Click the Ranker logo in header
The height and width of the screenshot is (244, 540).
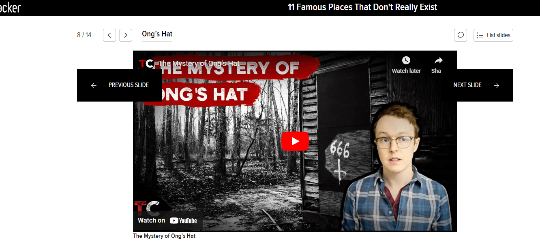pyautogui.click(x=10, y=7)
